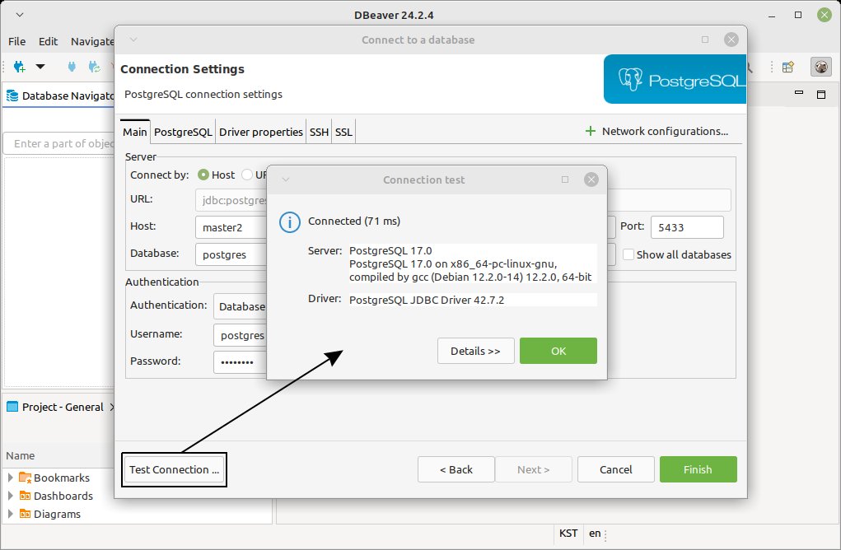Open the File menu
Viewport: 841px width, 550px height.
tap(18, 41)
